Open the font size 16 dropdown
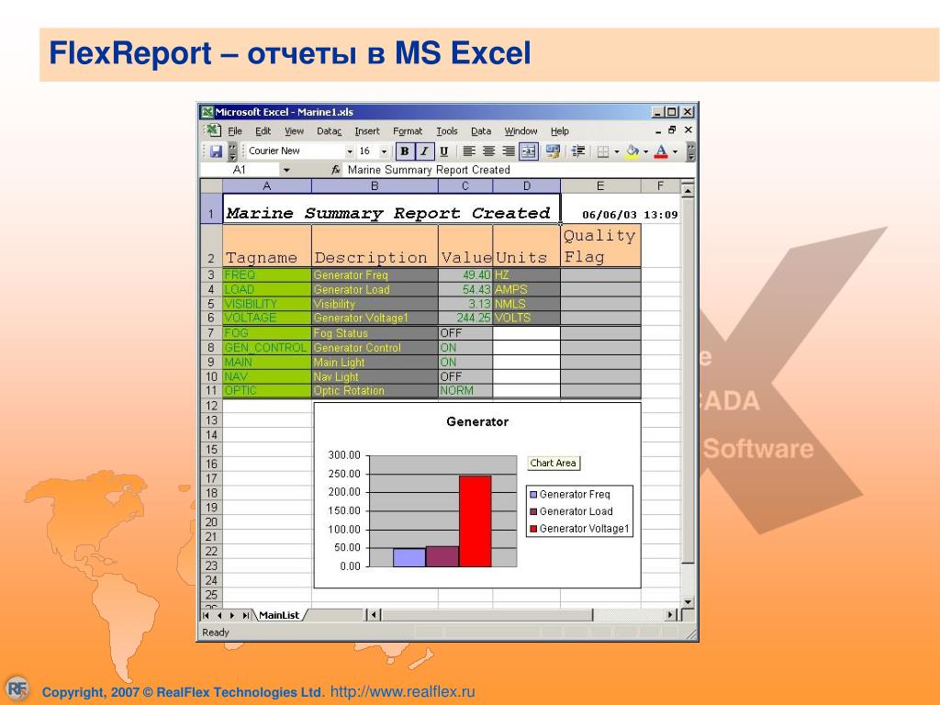This screenshot has height=705, width=940. 385,151
